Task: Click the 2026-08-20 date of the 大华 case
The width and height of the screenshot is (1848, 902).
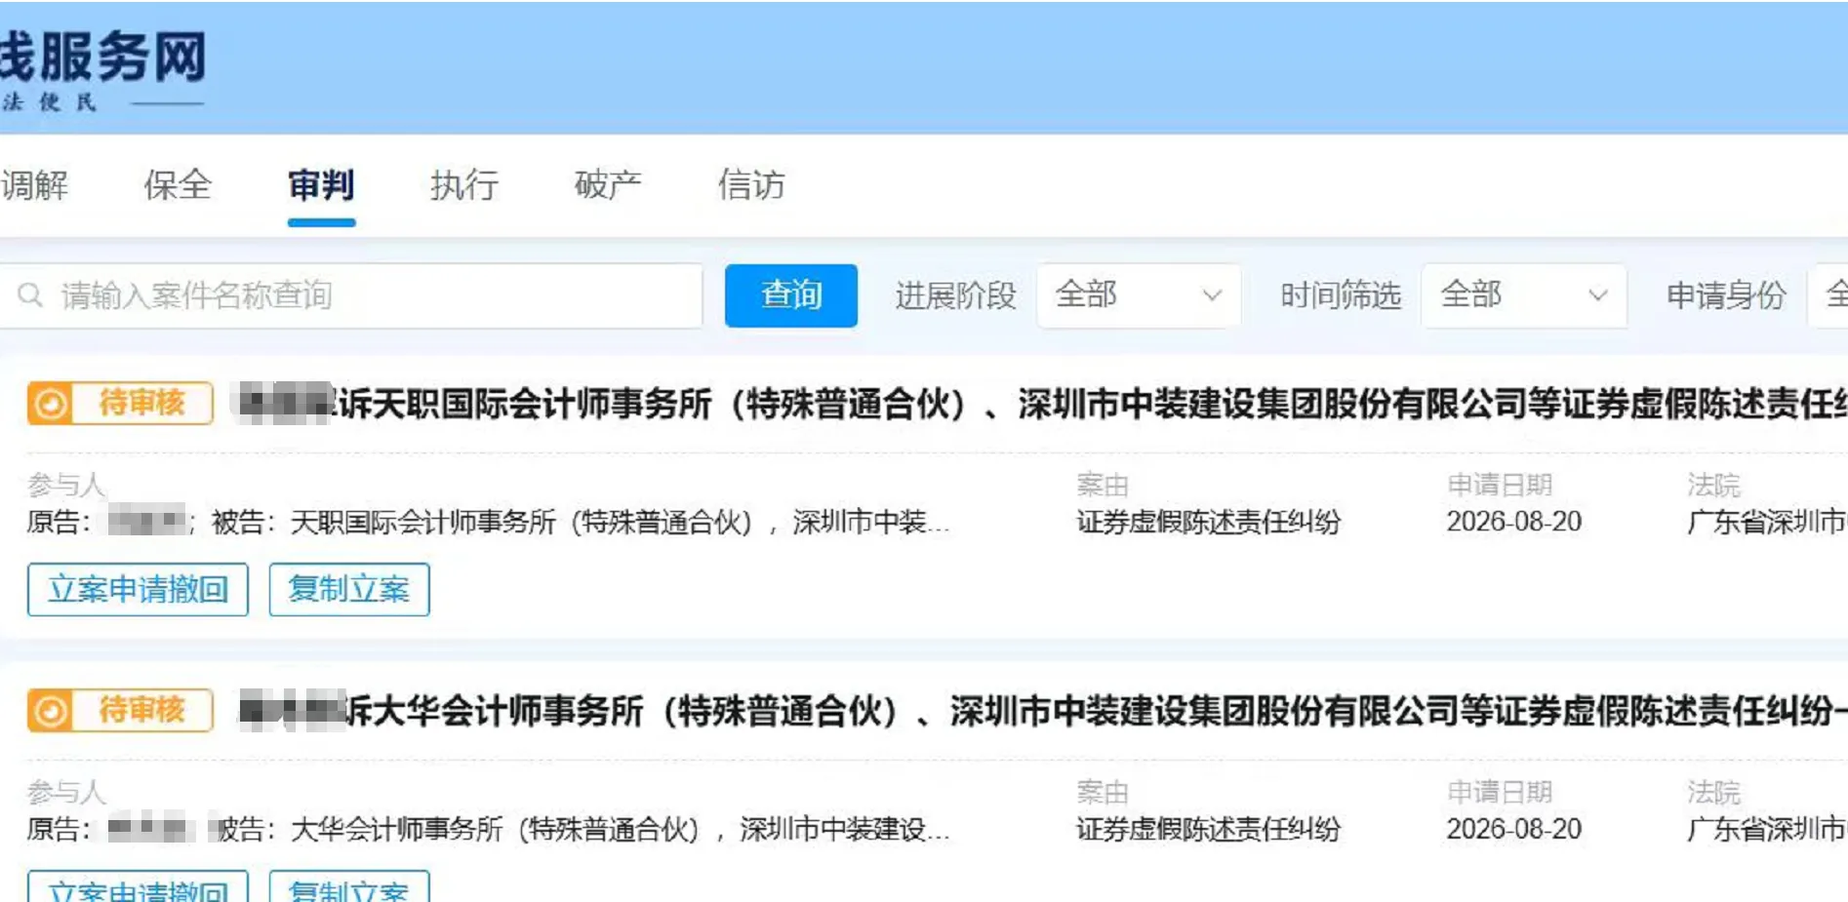Action: point(1513,829)
